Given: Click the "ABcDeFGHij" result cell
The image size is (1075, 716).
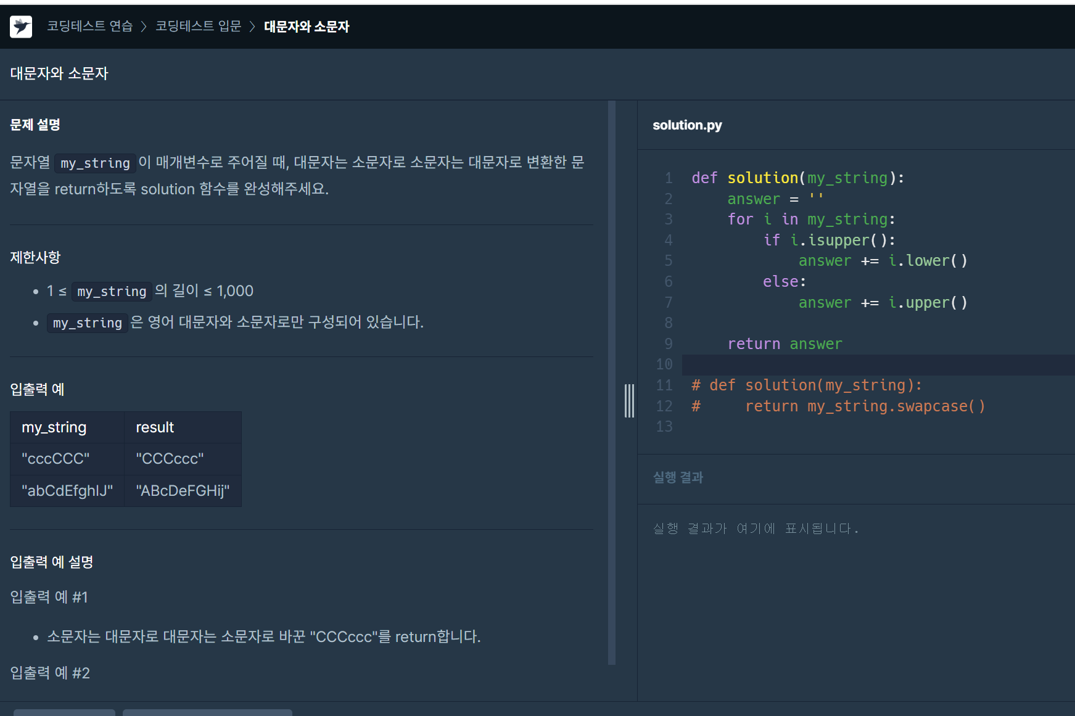Looking at the screenshot, I should (183, 491).
